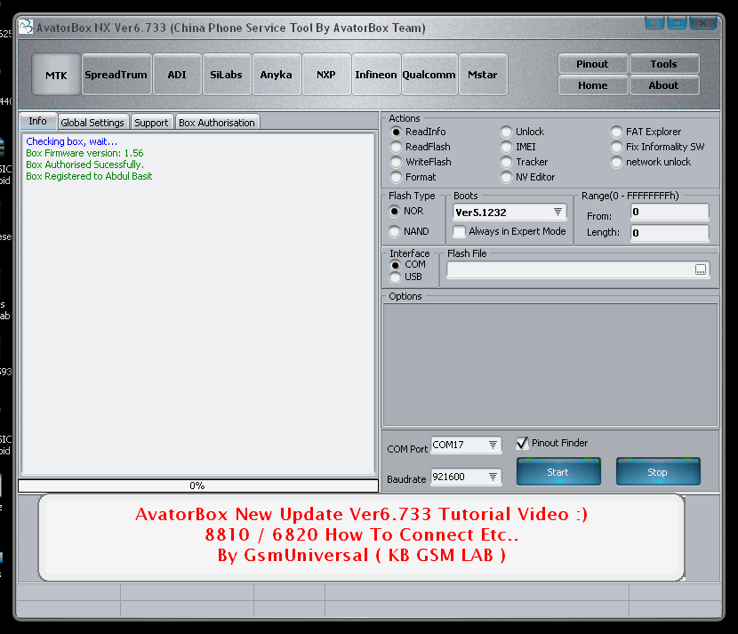Viewport: 738px width, 634px height.
Task: Select the ReadFlash action
Action: [421, 147]
